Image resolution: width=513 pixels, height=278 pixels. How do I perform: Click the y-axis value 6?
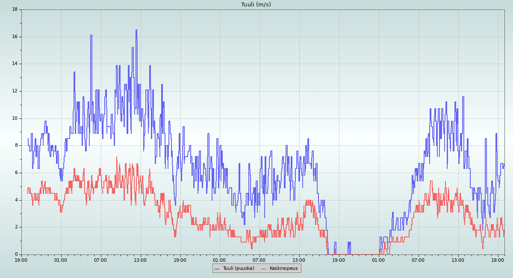point(16,173)
